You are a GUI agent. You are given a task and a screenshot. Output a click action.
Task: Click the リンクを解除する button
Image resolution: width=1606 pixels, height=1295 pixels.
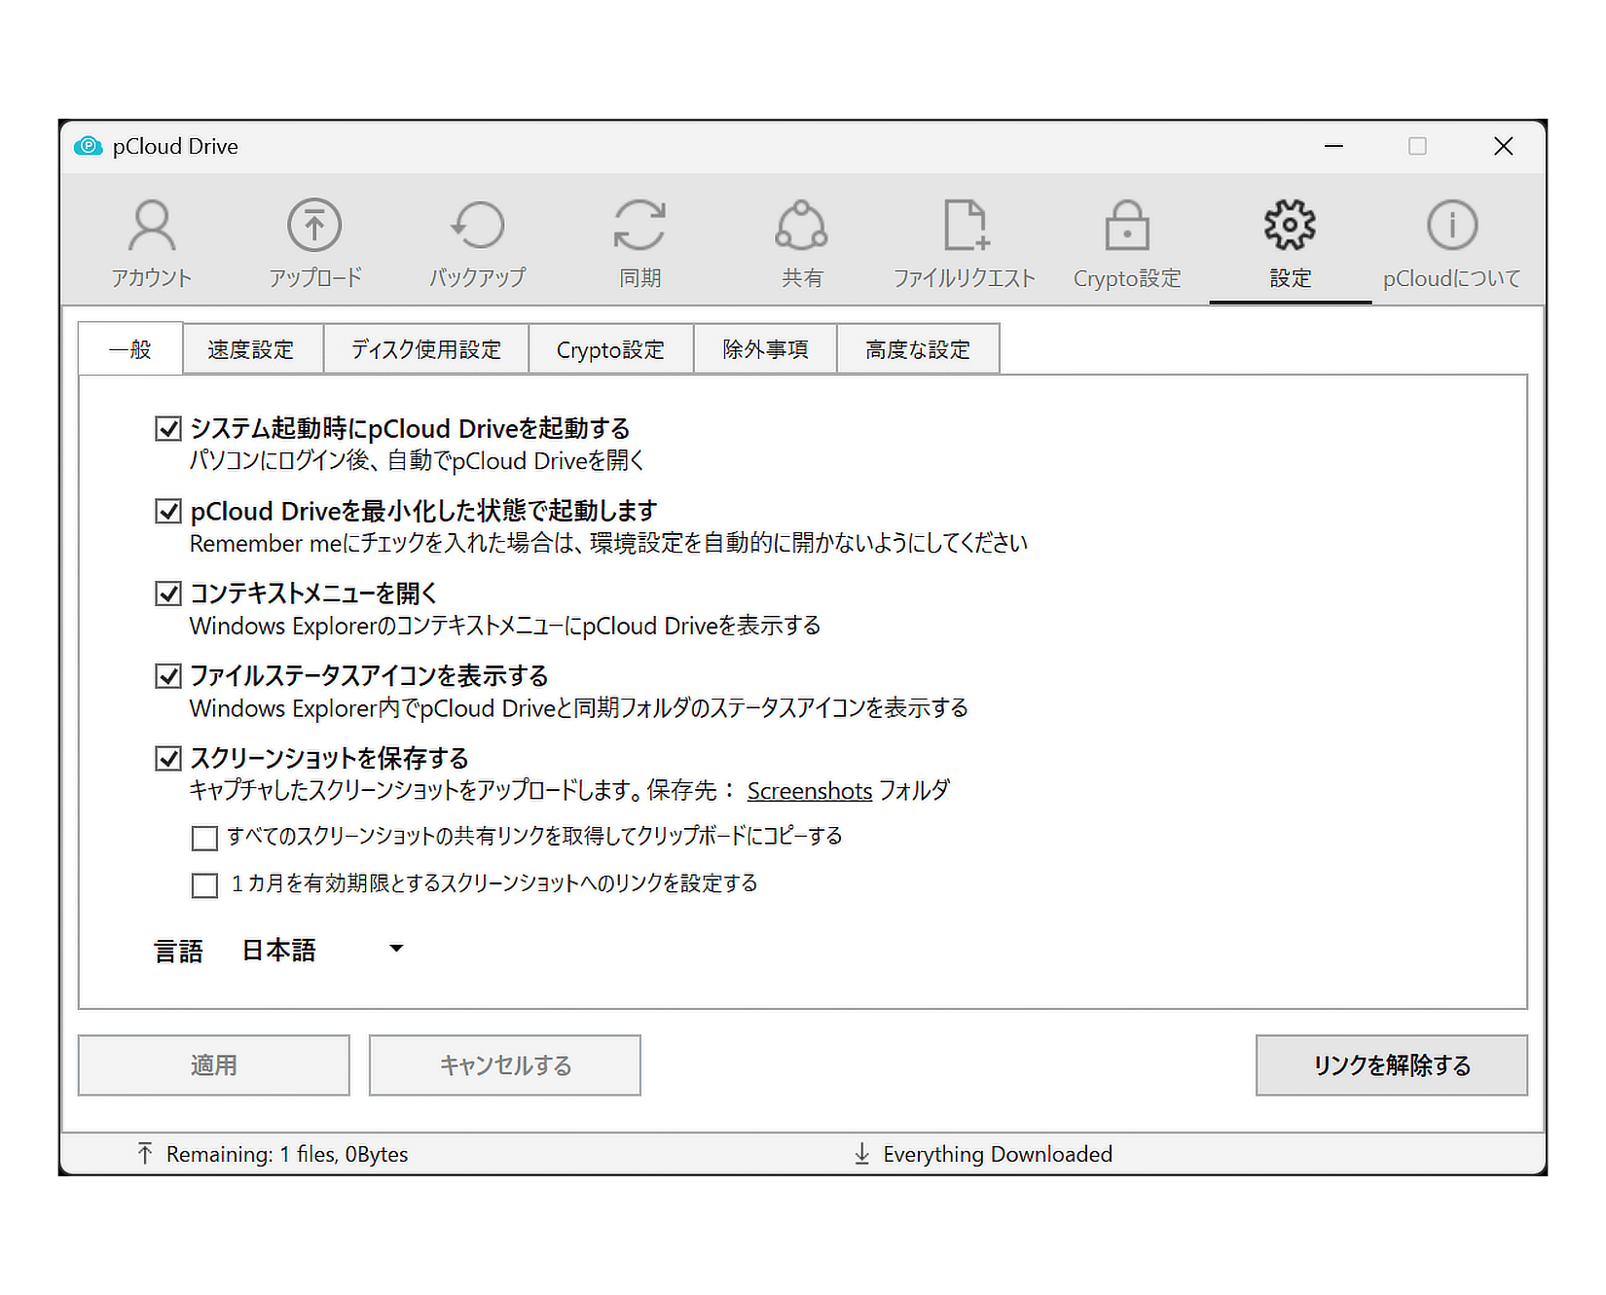click(x=1392, y=1065)
